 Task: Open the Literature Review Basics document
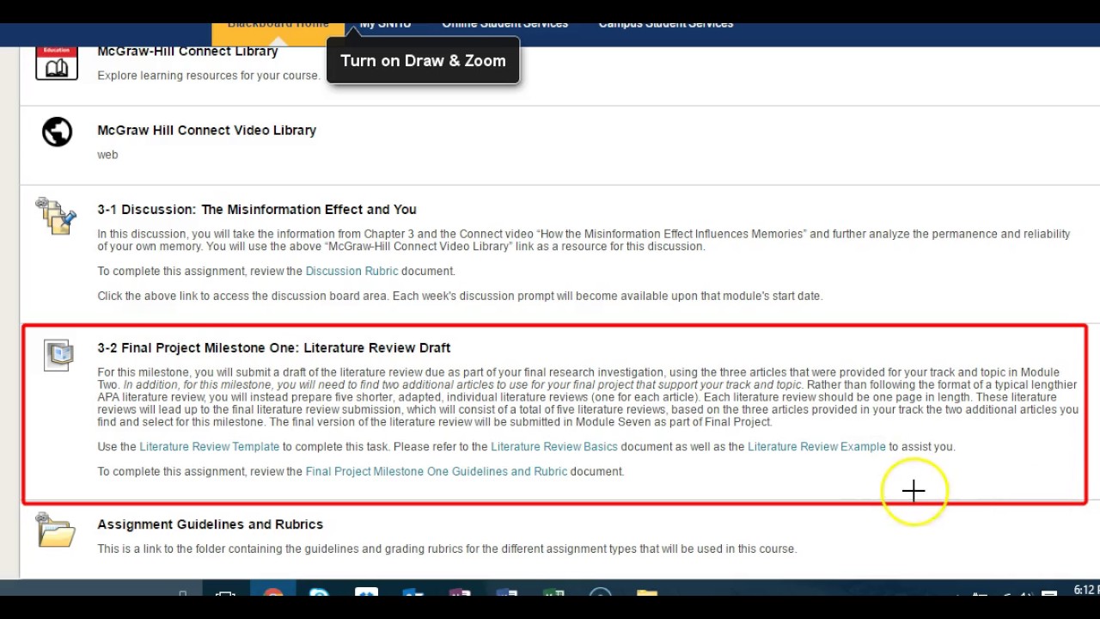coord(554,446)
